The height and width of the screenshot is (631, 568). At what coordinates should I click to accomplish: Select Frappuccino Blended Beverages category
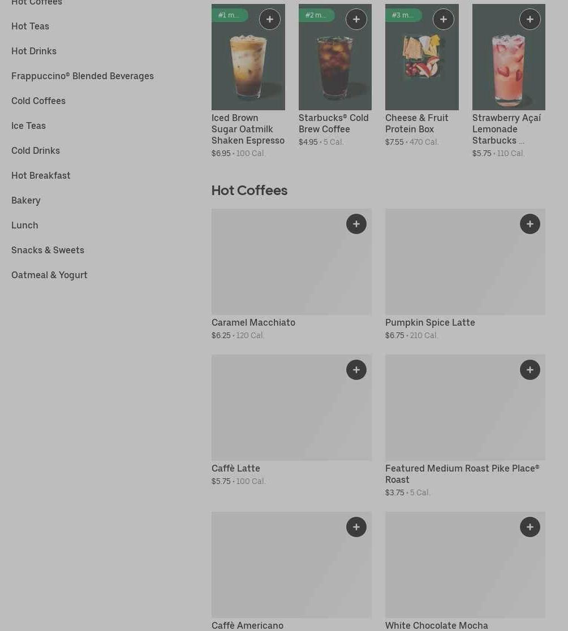tap(83, 76)
